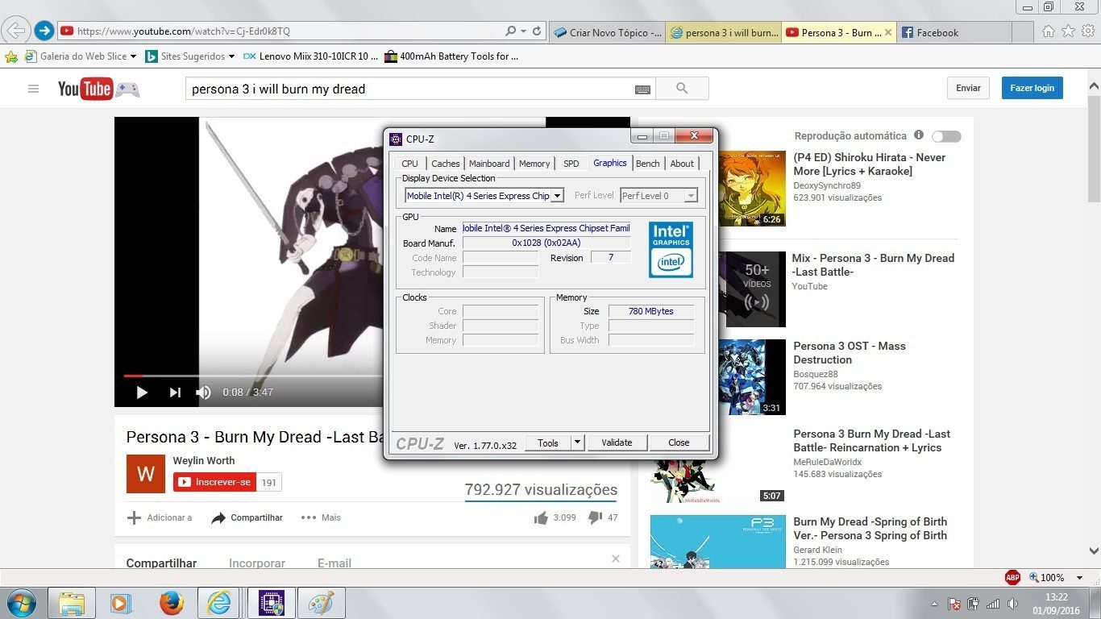Switch to Criar Novo Tópico tab
Viewport: 1101px width, 619px height.
click(608, 32)
